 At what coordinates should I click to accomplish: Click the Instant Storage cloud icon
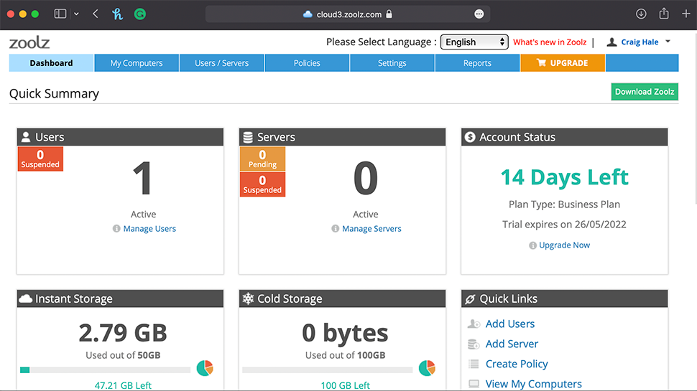coord(26,298)
